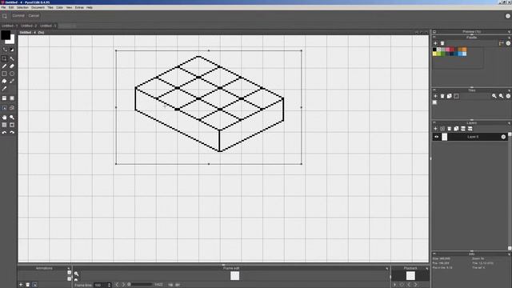512x288 pixels.
Task: Toggle visibility eye of Layer 0
Action: click(x=436, y=137)
